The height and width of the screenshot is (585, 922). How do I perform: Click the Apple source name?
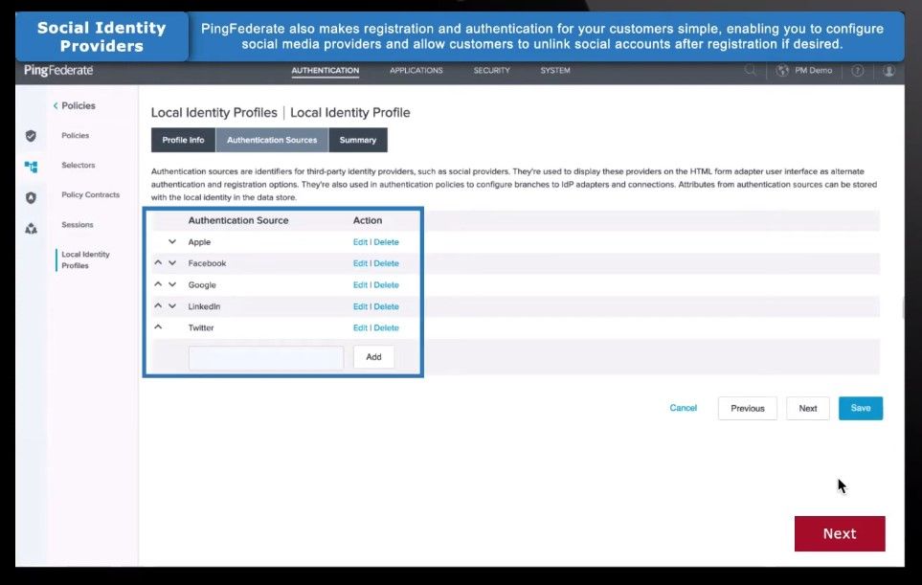click(x=199, y=242)
